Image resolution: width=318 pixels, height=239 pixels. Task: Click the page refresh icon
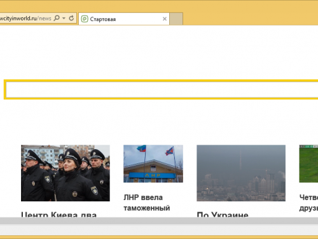71,18
